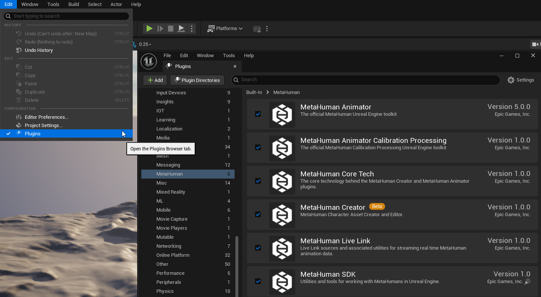Select Input Devices plugin category
The width and height of the screenshot is (541, 297).
point(188,93)
